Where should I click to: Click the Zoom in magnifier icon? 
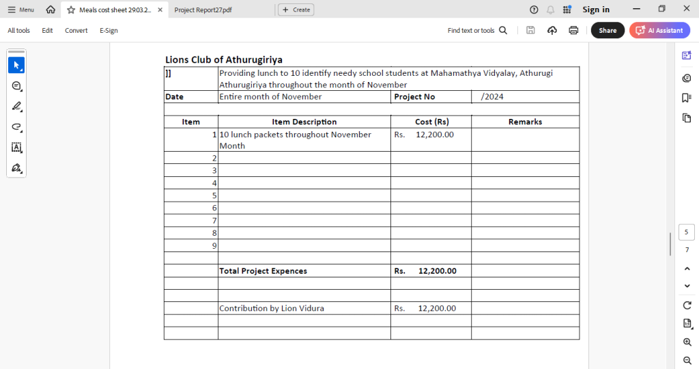point(687,342)
